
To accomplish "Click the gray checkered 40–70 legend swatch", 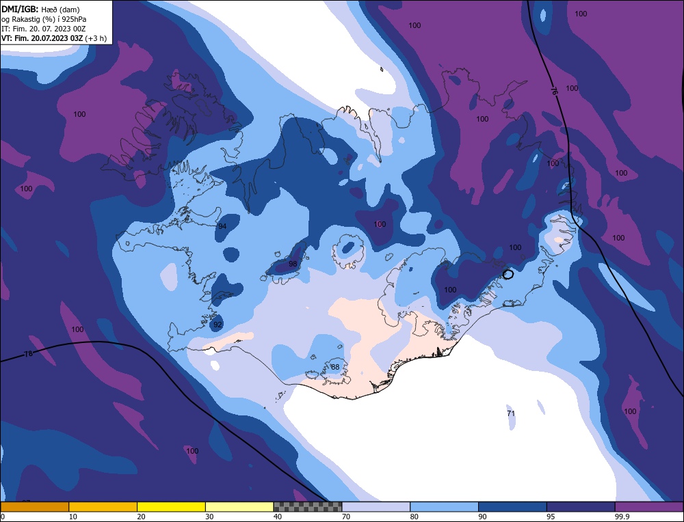I will (308, 507).
